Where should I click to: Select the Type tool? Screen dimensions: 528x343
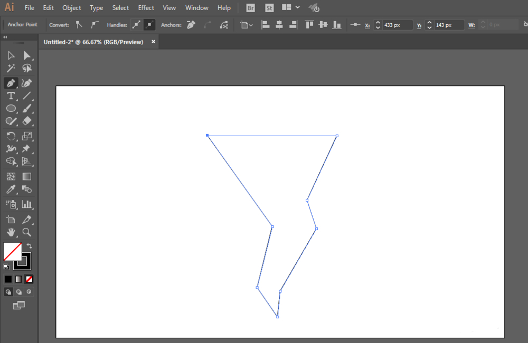pyautogui.click(x=11, y=96)
